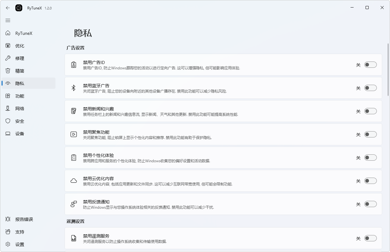390x252 pixels.
Task: Enable the 禁用广告ID toggle
Action: pyautogui.click(x=370, y=64)
